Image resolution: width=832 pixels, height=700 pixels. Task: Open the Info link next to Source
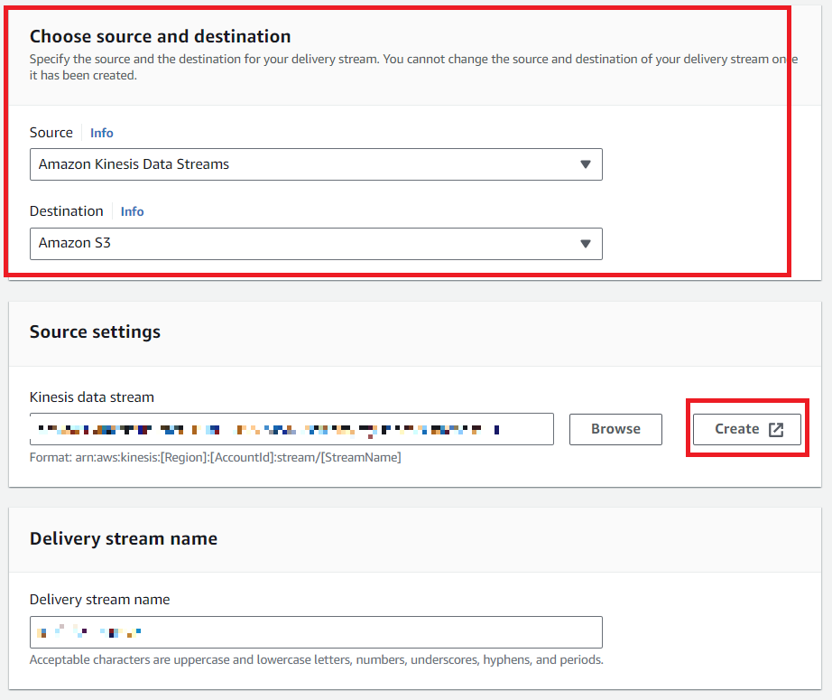102,133
